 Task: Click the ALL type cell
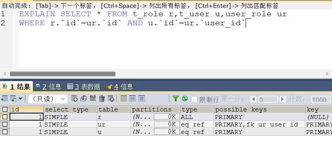pyautogui.click(x=197, y=117)
